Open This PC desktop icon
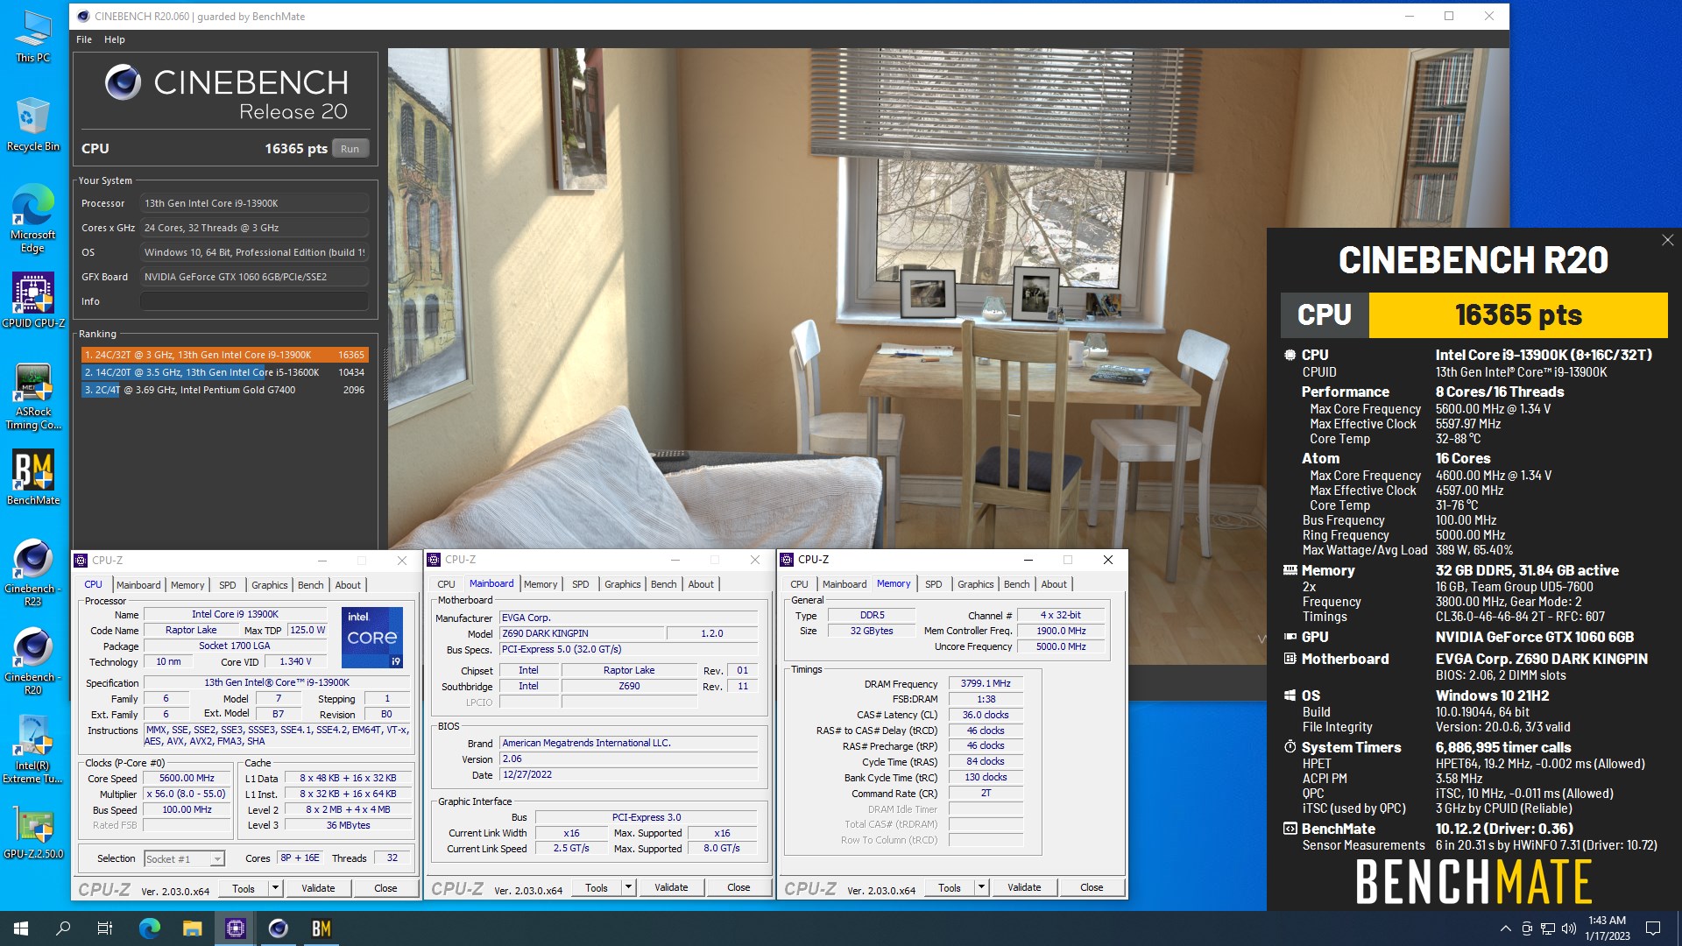The width and height of the screenshot is (1682, 946). coord(33,37)
